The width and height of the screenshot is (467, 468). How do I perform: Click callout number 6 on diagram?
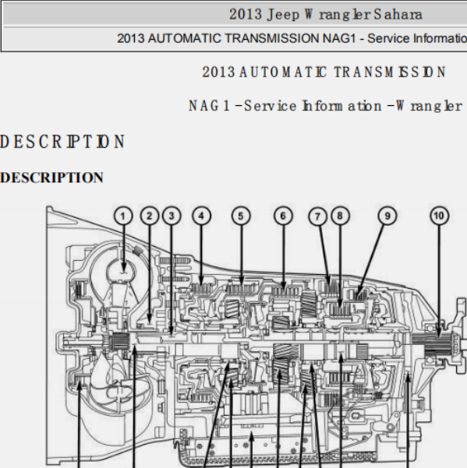pyautogui.click(x=283, y=216)
